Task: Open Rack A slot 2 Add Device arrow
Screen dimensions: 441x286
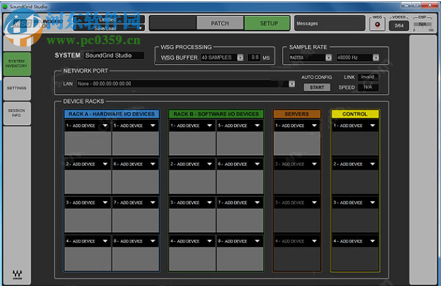Action: pyautogui.click(x=105, y=164)
